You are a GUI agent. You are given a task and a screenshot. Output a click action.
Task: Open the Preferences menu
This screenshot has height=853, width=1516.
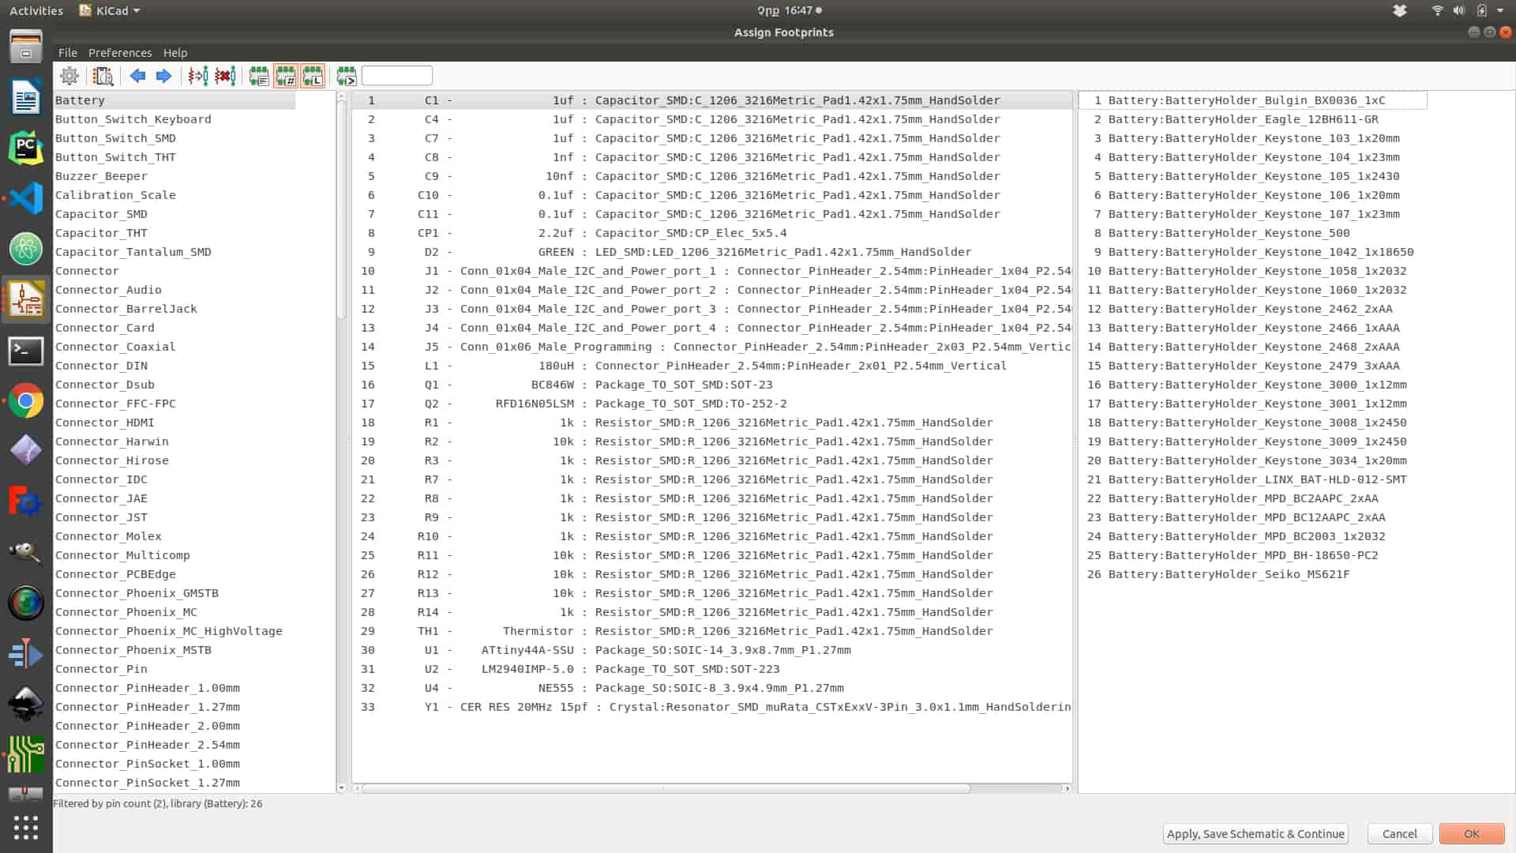(120, 53)
